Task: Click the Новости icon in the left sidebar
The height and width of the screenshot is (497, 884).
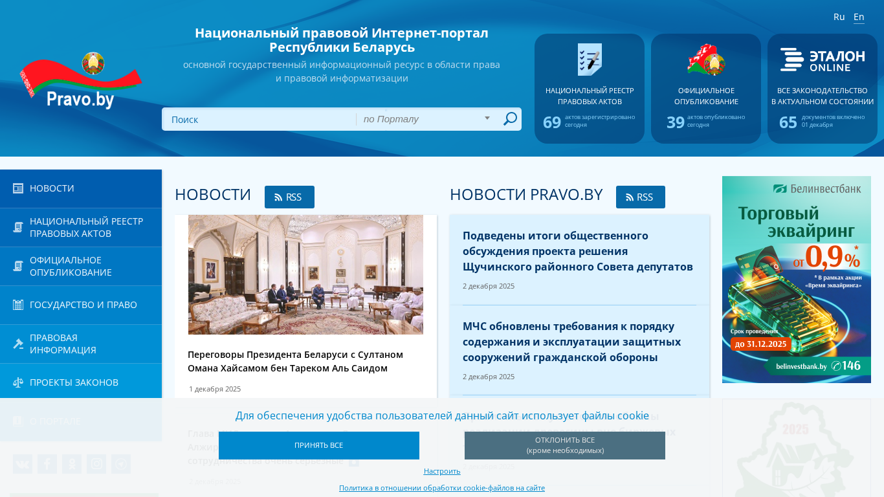Action: pos(18,188)
